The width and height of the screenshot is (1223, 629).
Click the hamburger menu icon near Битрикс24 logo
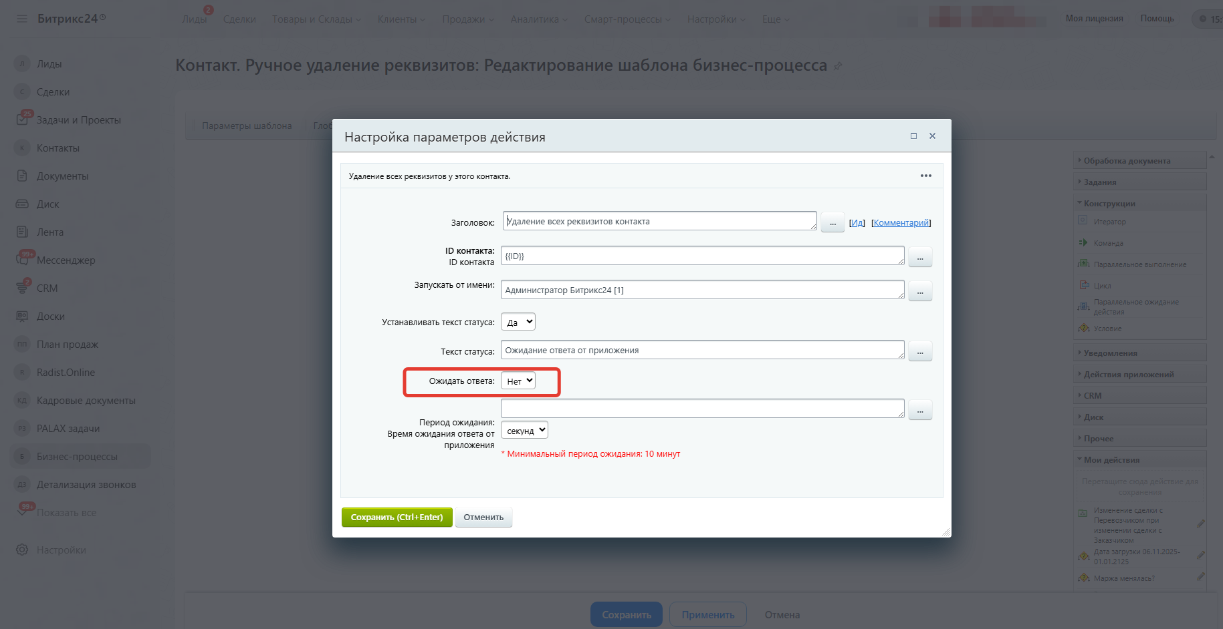[x=22, y=19]
